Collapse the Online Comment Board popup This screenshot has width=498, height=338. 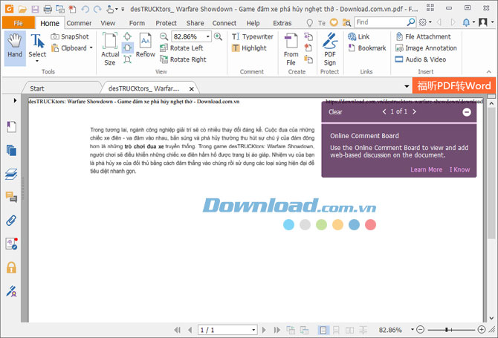point(467,112)
